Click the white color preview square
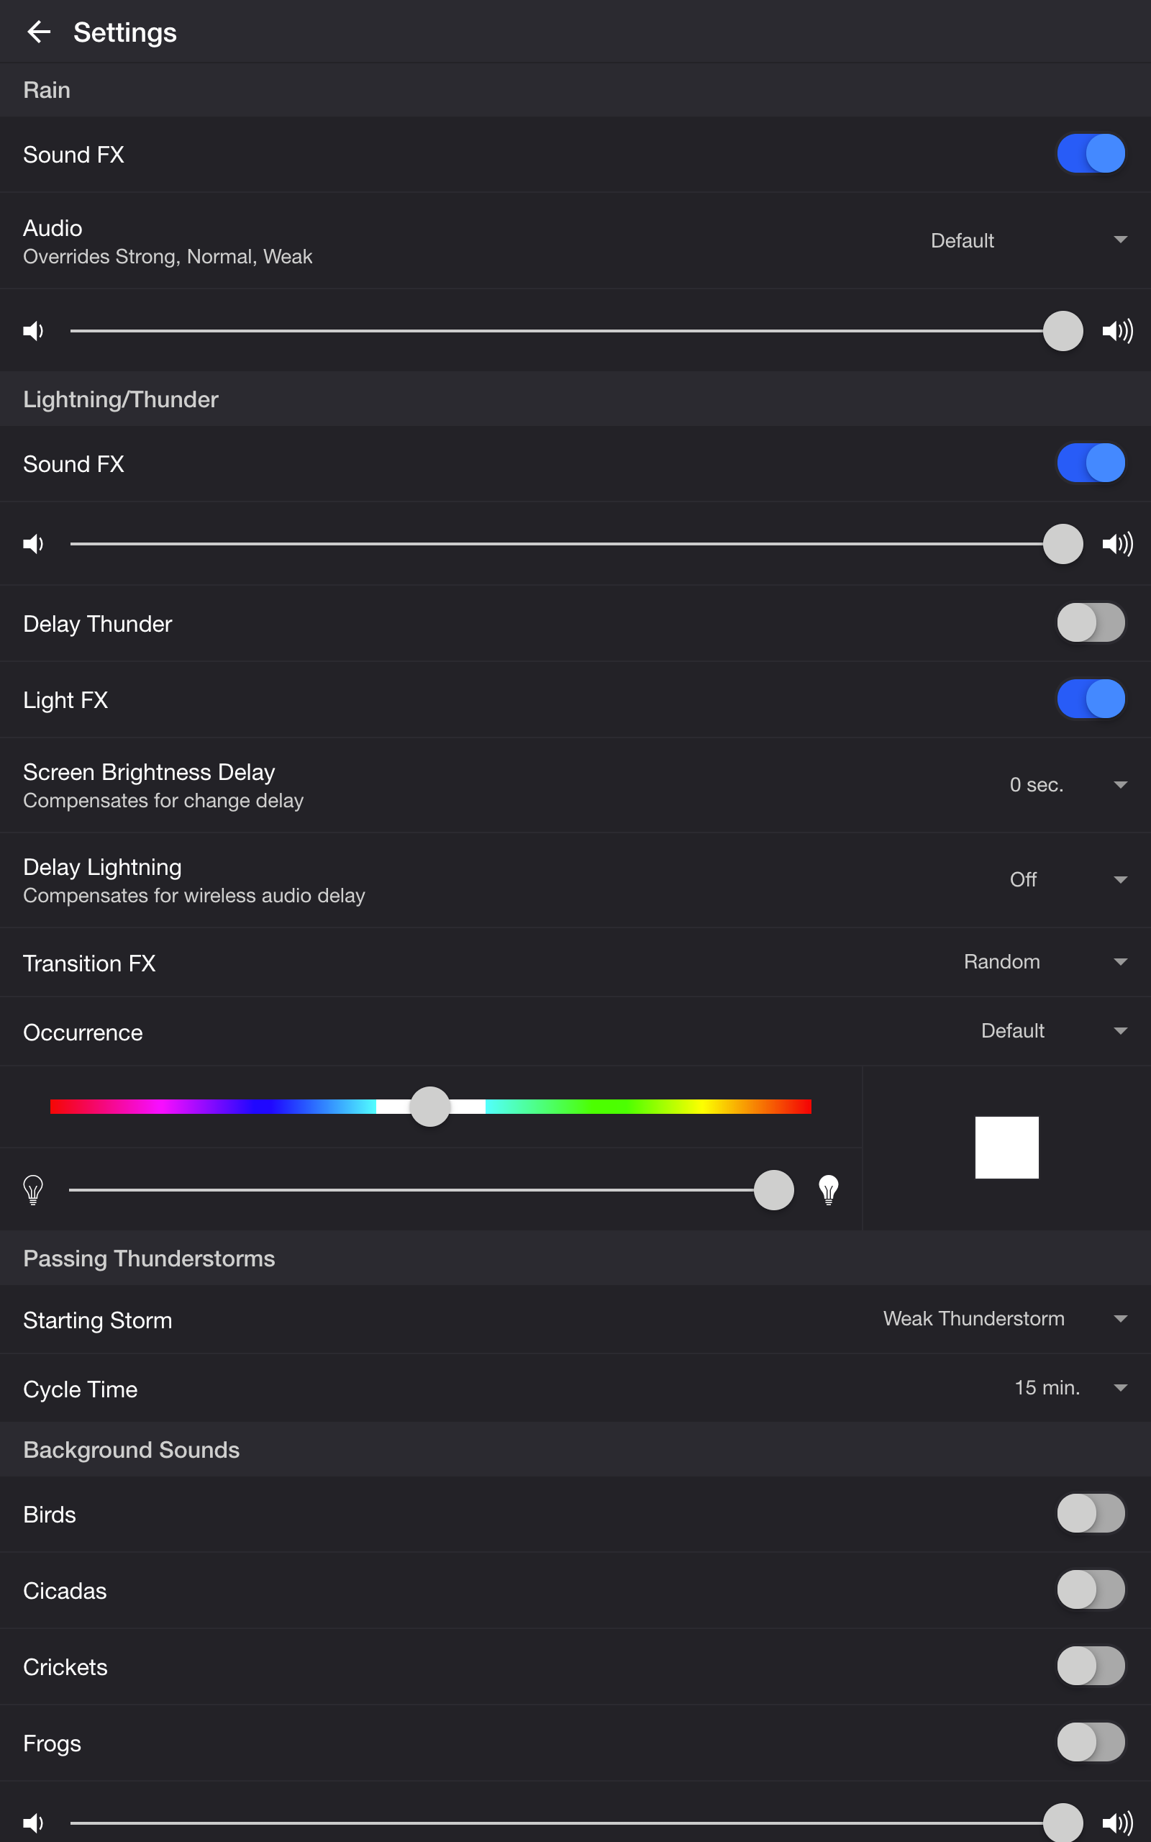Screen dimensions: 1151x1842 point(1006,1147)
